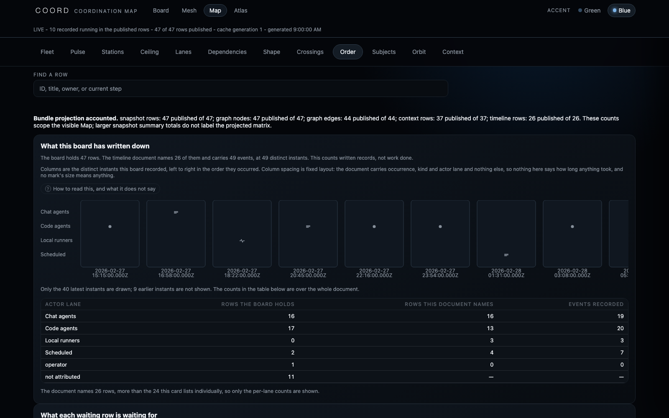Open the Stations section
The width and height of the screenshot is (669, 418).
coord(113,52)
